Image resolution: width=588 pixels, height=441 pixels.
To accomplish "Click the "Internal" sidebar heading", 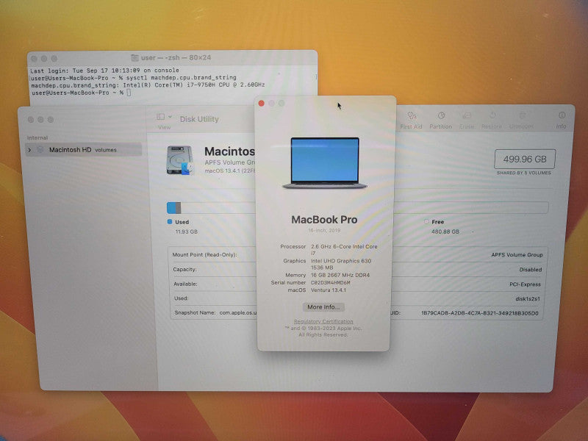I will 37,137.
